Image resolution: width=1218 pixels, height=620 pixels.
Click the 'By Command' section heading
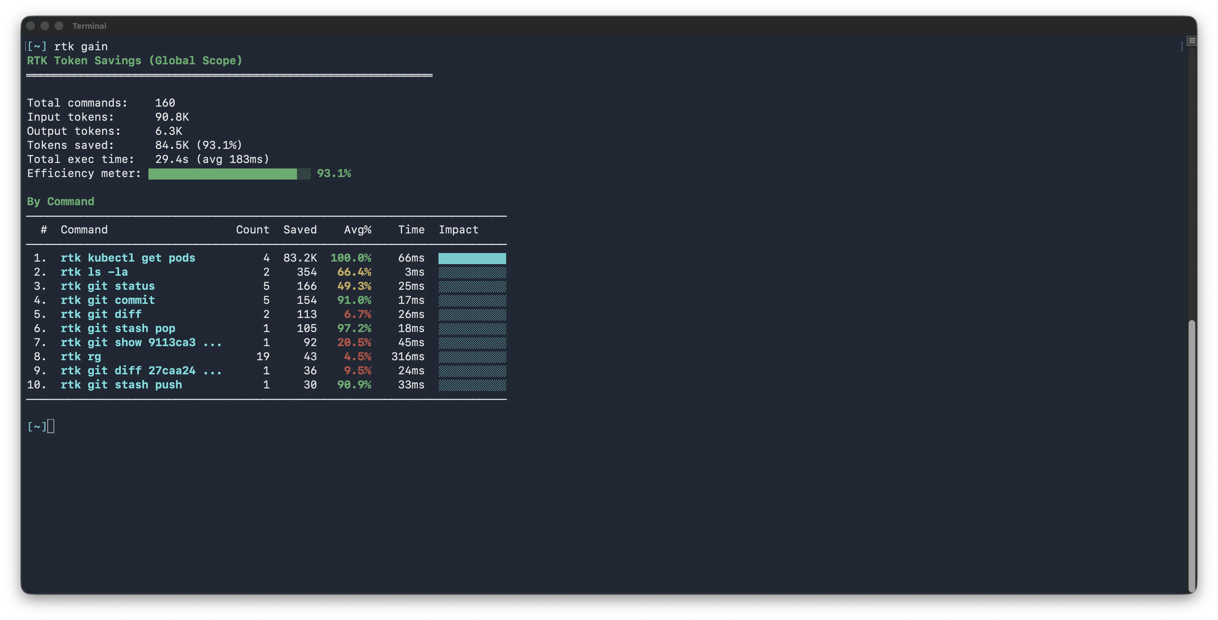[60, 202]
